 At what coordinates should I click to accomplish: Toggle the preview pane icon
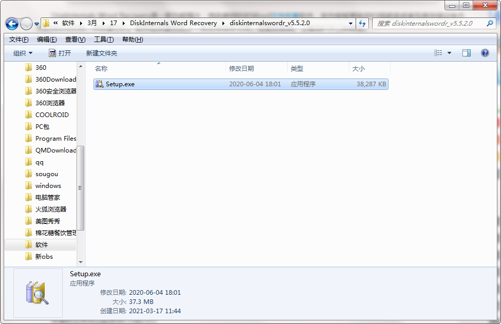point(467,53)
